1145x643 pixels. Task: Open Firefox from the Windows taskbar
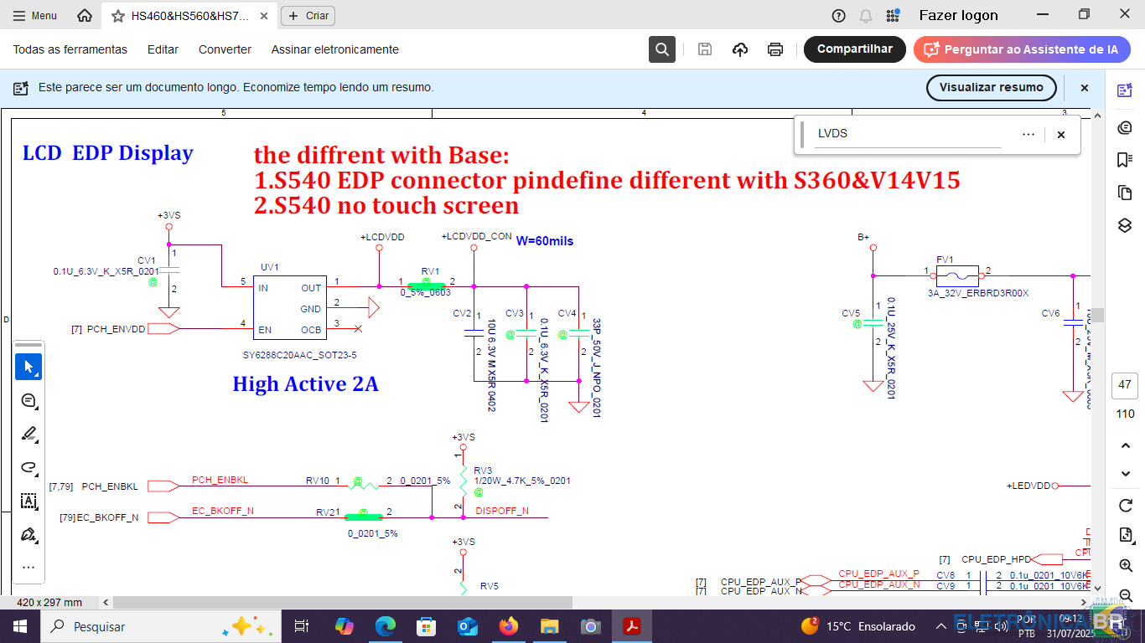(x=508, y=626)
